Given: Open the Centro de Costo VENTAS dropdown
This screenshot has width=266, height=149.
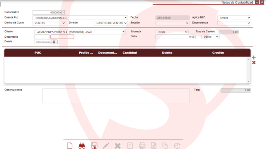Looking at the screenshot, I should coord(49,23).
